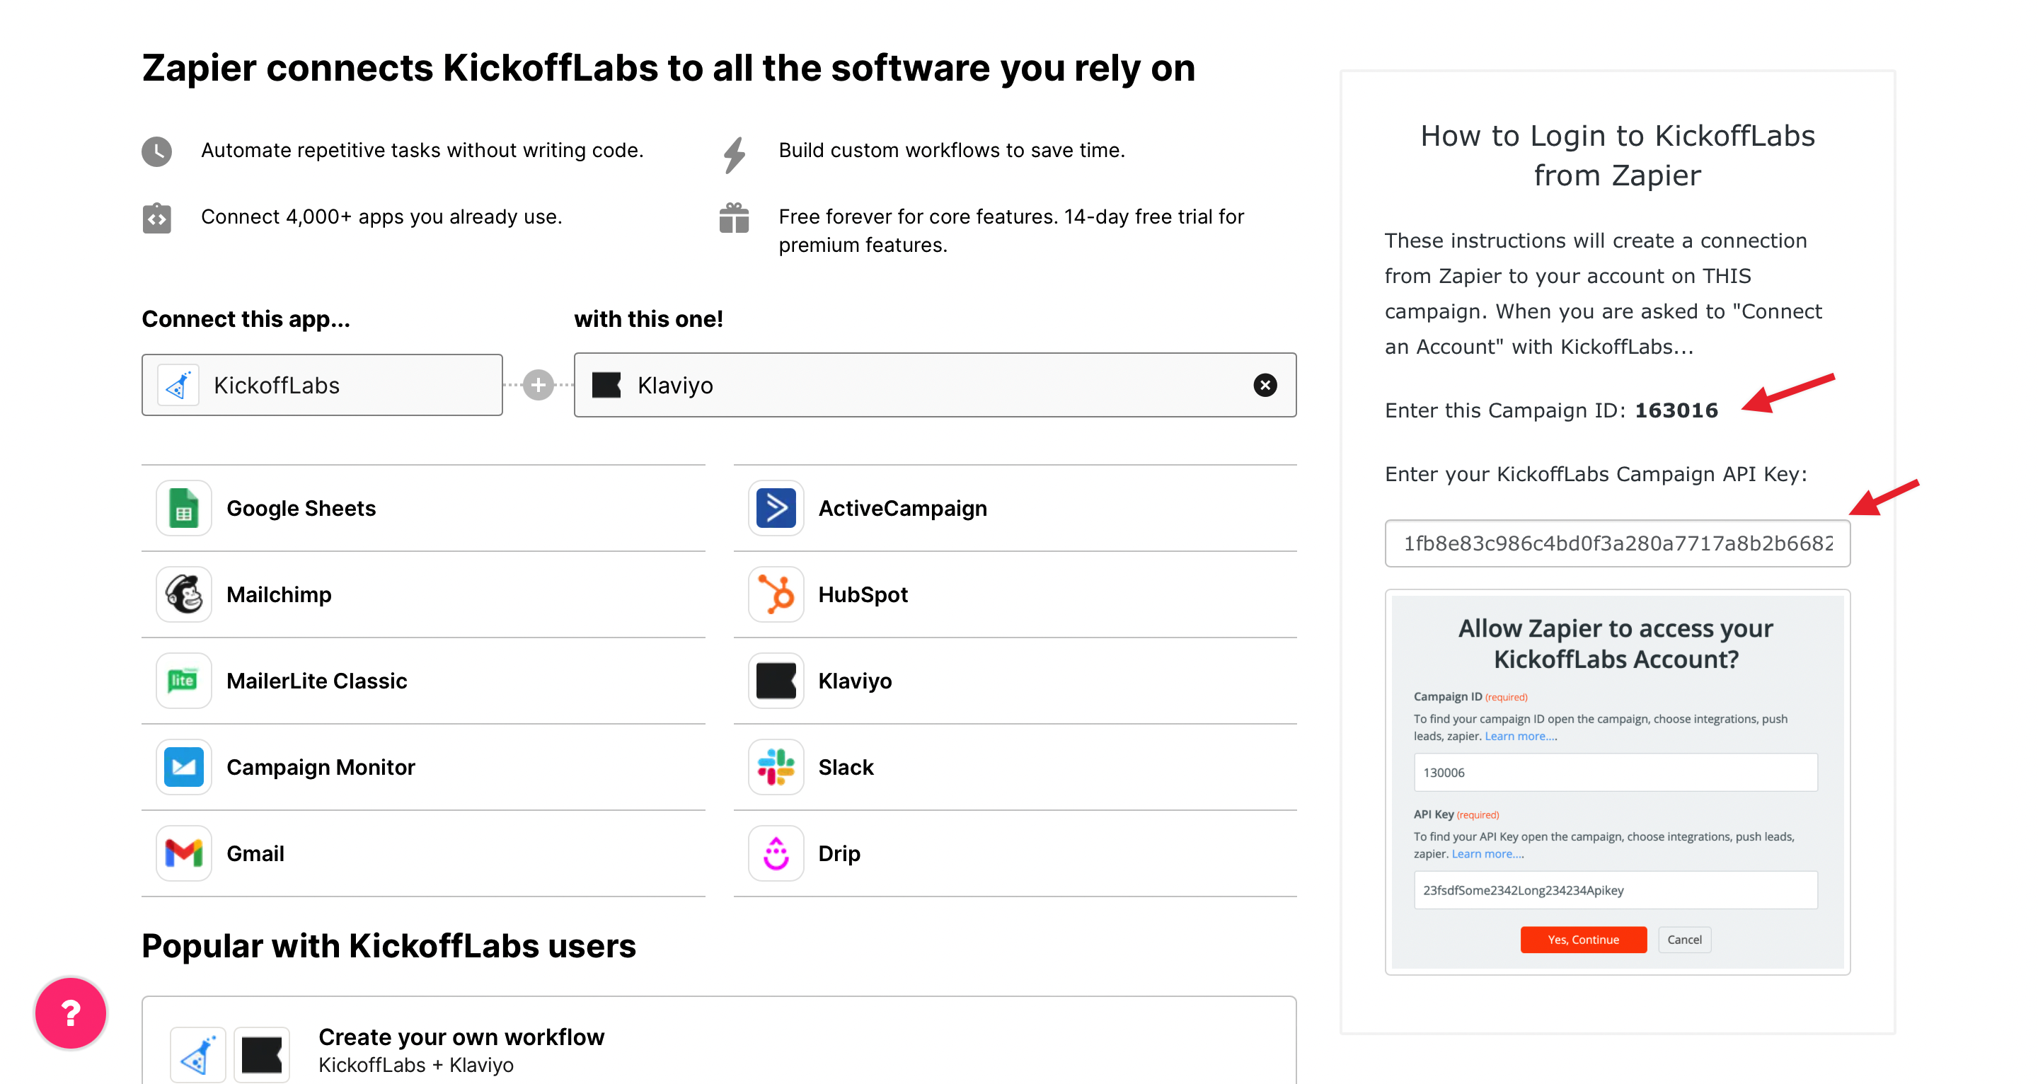Select the HubSpot integration label
Viewport: 2038px width, 1084px height.
pos(863,594)
